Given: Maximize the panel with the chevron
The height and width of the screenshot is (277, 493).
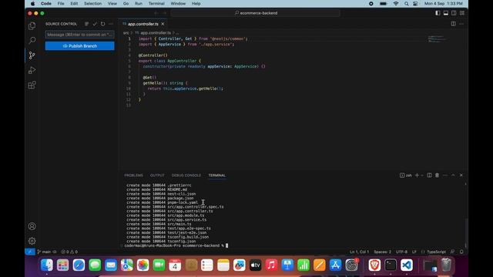Looking at the screenshot, I should click(x=453, y=175).
